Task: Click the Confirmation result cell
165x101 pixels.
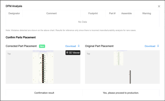Action: 44,93
